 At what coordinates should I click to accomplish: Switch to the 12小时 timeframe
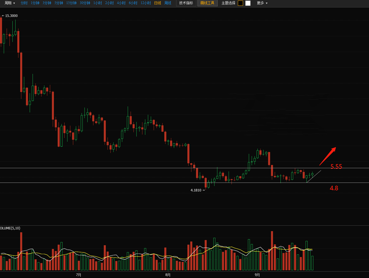pyautogui.click(x=146, y=3)
